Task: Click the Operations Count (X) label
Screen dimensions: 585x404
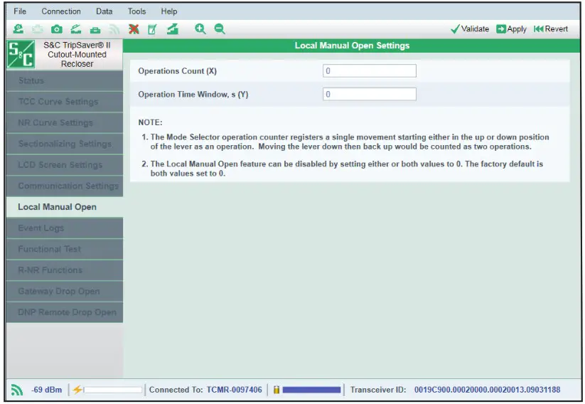Action: (177, 71)
